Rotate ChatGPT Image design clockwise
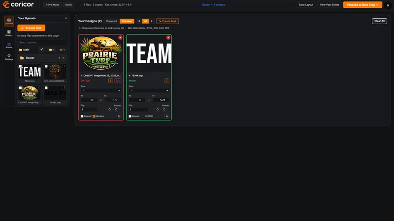 pyautogui.click(x=116, y=110)
